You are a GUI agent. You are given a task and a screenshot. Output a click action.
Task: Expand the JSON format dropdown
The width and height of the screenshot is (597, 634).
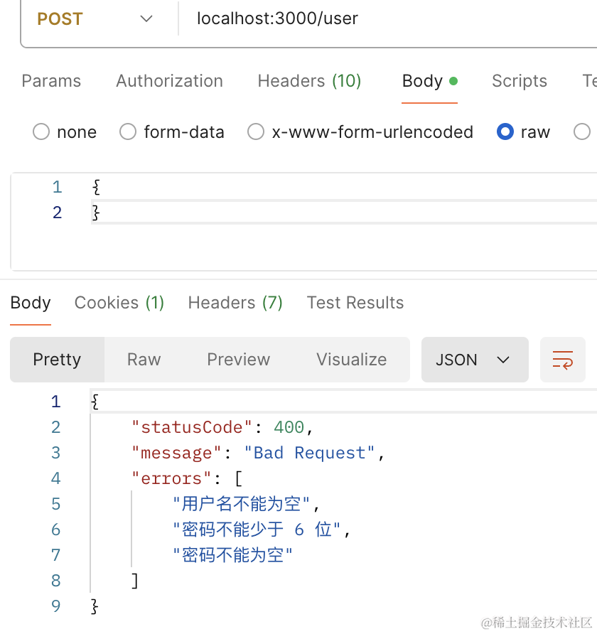[x=474, y=360]
